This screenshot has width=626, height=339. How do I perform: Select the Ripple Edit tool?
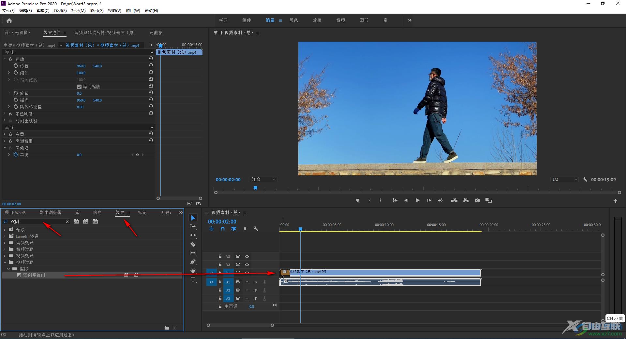(x=193, y=235)
